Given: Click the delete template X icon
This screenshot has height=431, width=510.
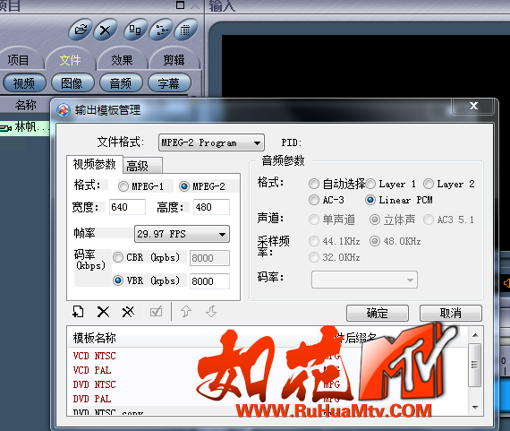Looking at the screenshot, I should point(103,312).
